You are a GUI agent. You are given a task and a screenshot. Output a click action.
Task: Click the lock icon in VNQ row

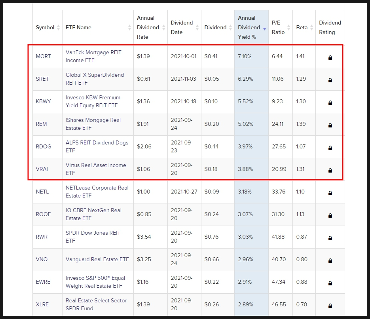(x=330, y=260)
